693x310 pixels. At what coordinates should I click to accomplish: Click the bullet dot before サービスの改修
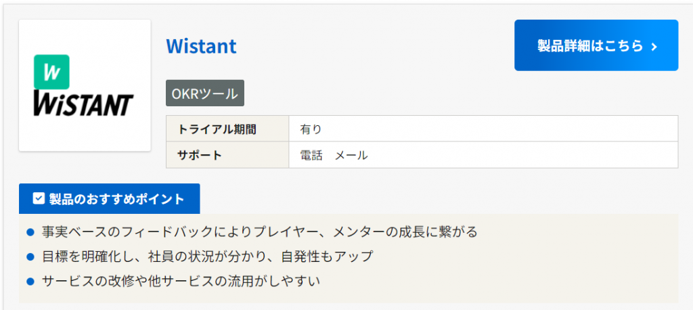coord(30,280)
